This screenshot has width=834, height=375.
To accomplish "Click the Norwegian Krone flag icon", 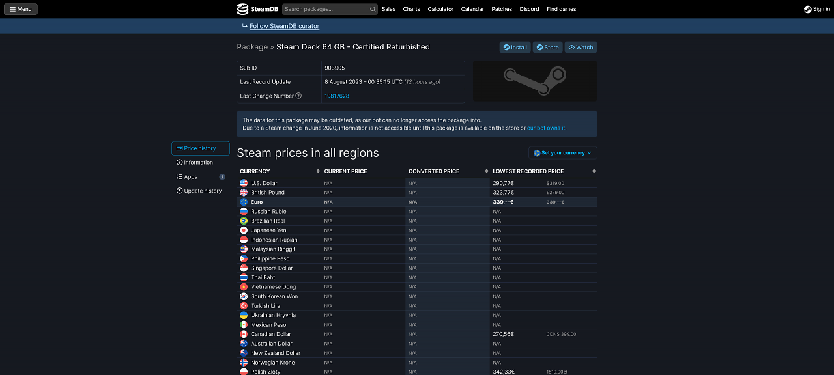I will [244, 363].
